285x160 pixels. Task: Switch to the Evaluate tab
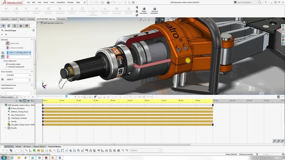[x=31, y=19]
